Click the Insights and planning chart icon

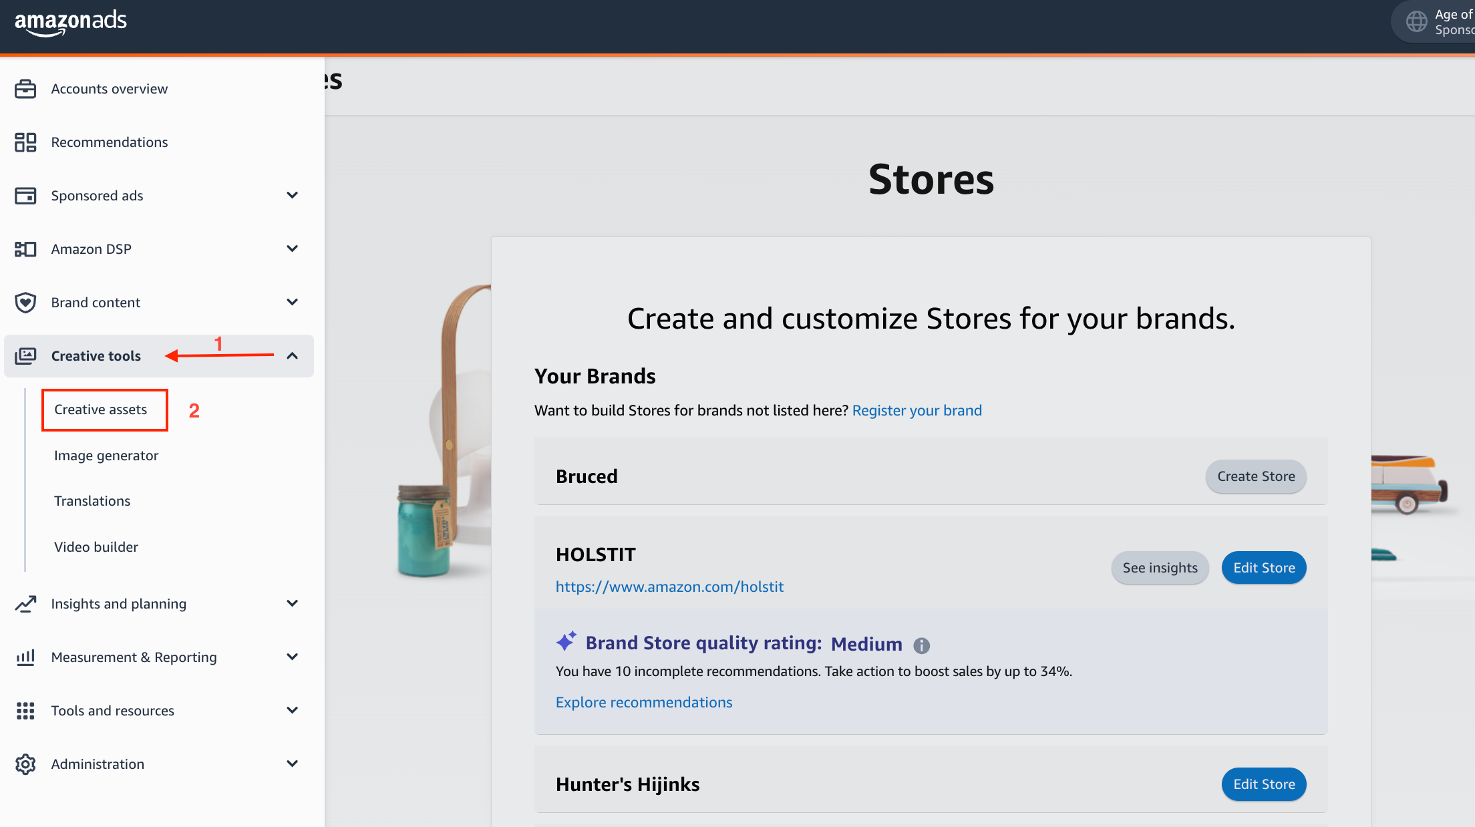pos(25,604)
